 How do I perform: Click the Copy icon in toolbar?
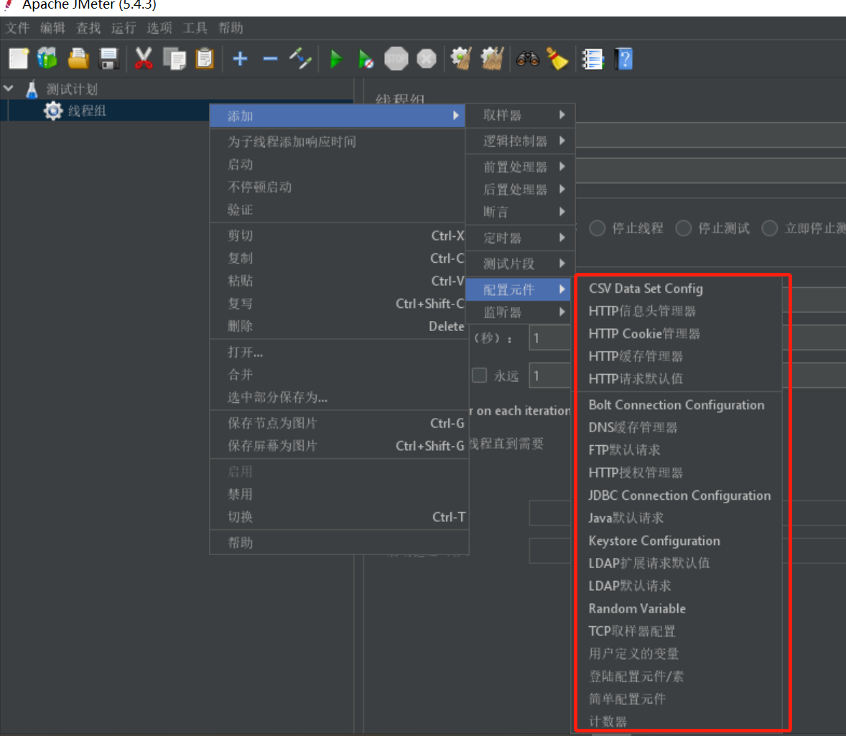(175, 59)
